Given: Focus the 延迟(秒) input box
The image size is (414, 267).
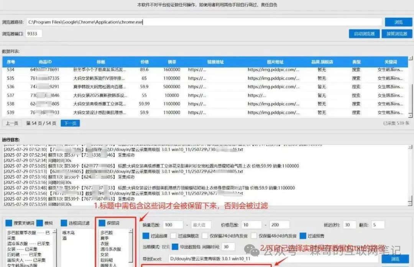Looking at the screenshot, I should click(349, 225).
